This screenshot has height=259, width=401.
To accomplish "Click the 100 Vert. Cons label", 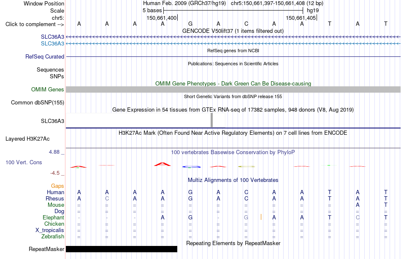I will click(24, 162).
